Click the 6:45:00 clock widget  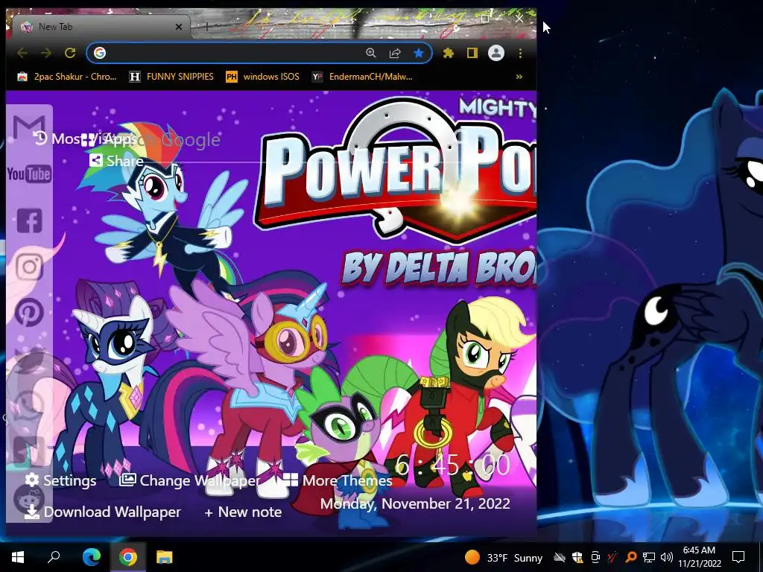pyautogui.click(x=452, y=465)
